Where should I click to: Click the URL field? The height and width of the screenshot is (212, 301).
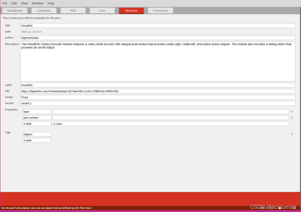(158, 91)
